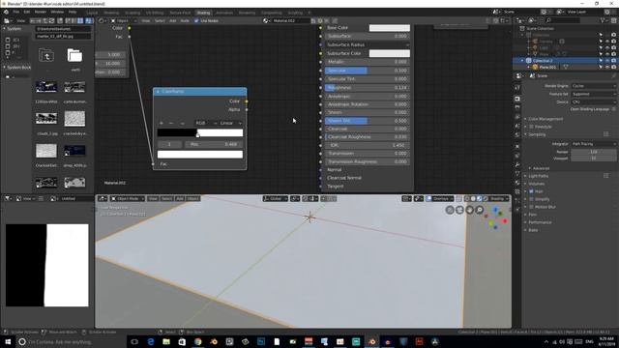The image size is (619, 348).
Task: Switch to the Shading workspace tab
Action: (203, 13)
